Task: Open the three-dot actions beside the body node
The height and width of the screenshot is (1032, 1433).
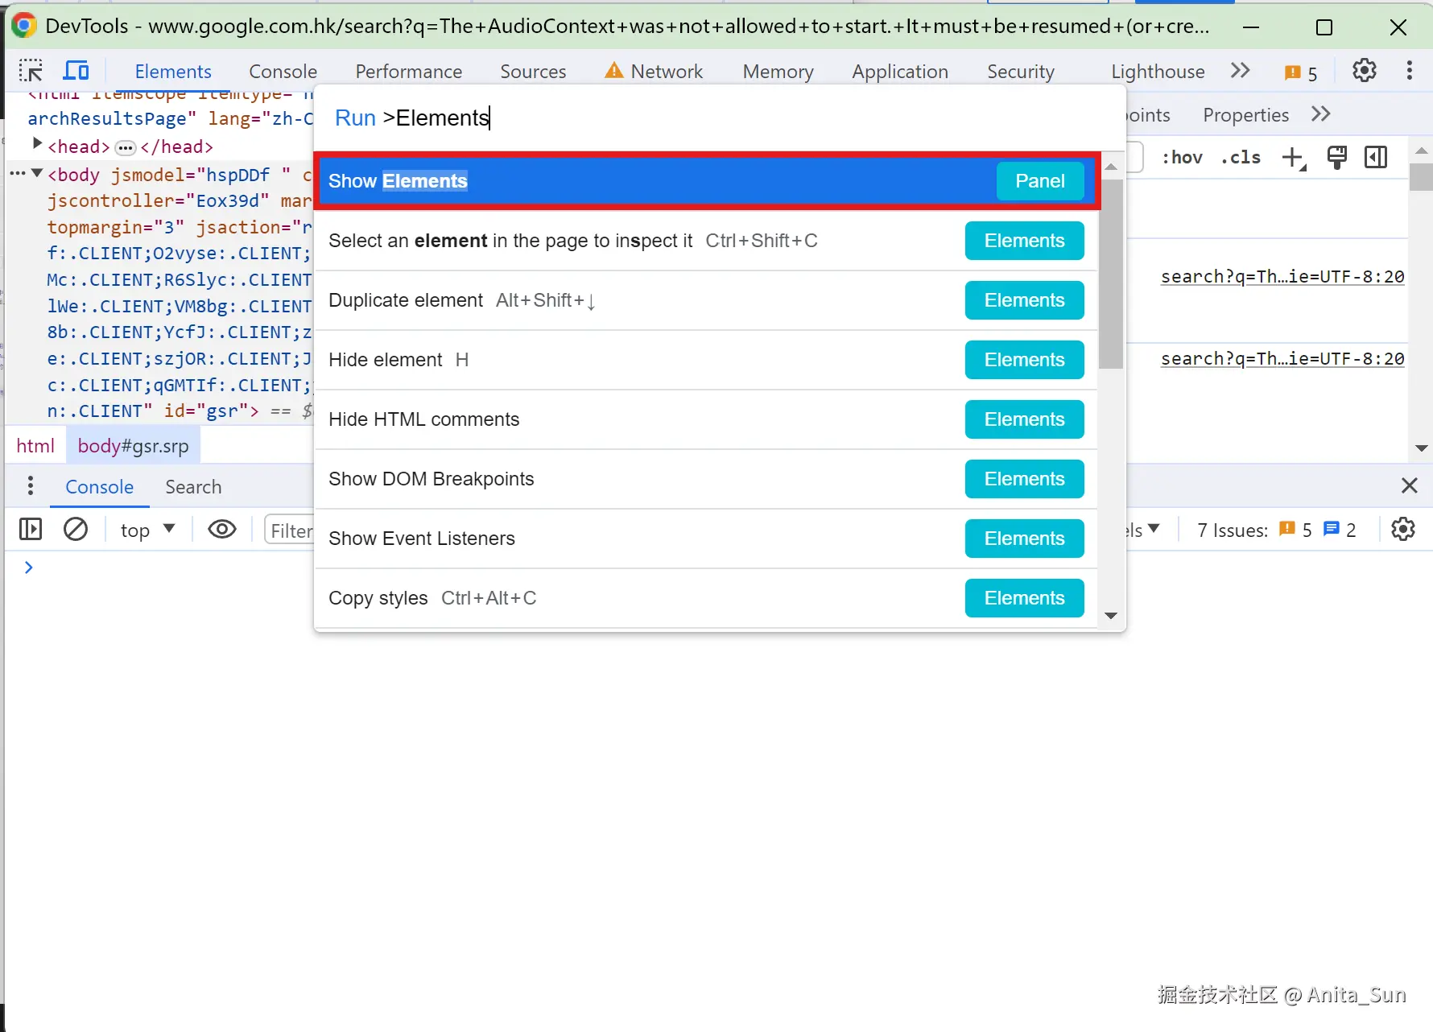Action: click(18, 173)
